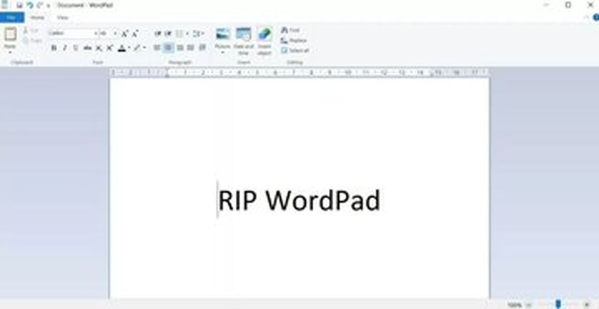This screenshot has height=309, width=599.
Task: Click the WordPad application icon in title bar
Action: [x=3, y=4]
